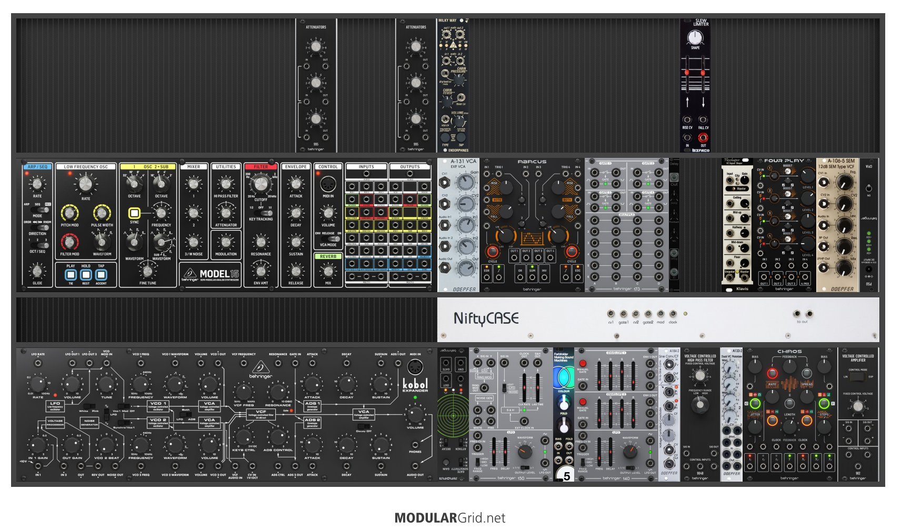
Task: Click the 3/W NOISE mixer knob on Model 15
Action: [194, 242]
